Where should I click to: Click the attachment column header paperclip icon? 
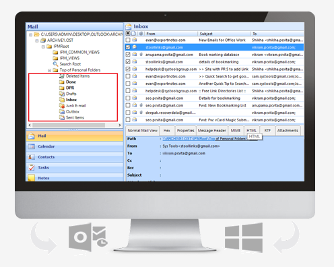tap(141, 34)
